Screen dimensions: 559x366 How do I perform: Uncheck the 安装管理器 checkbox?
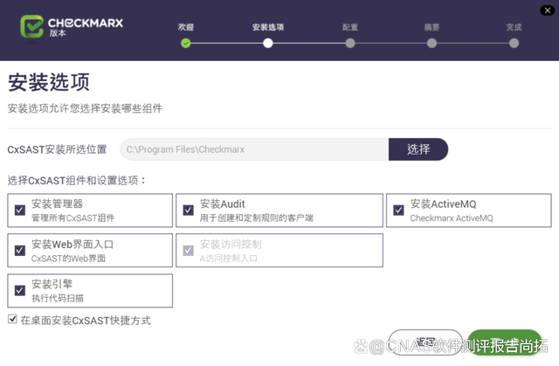tap(20, 211)
